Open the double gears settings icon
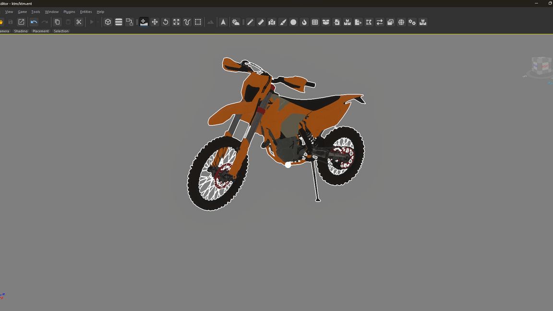This screenshot has height=311, width=553. [412, 22]
